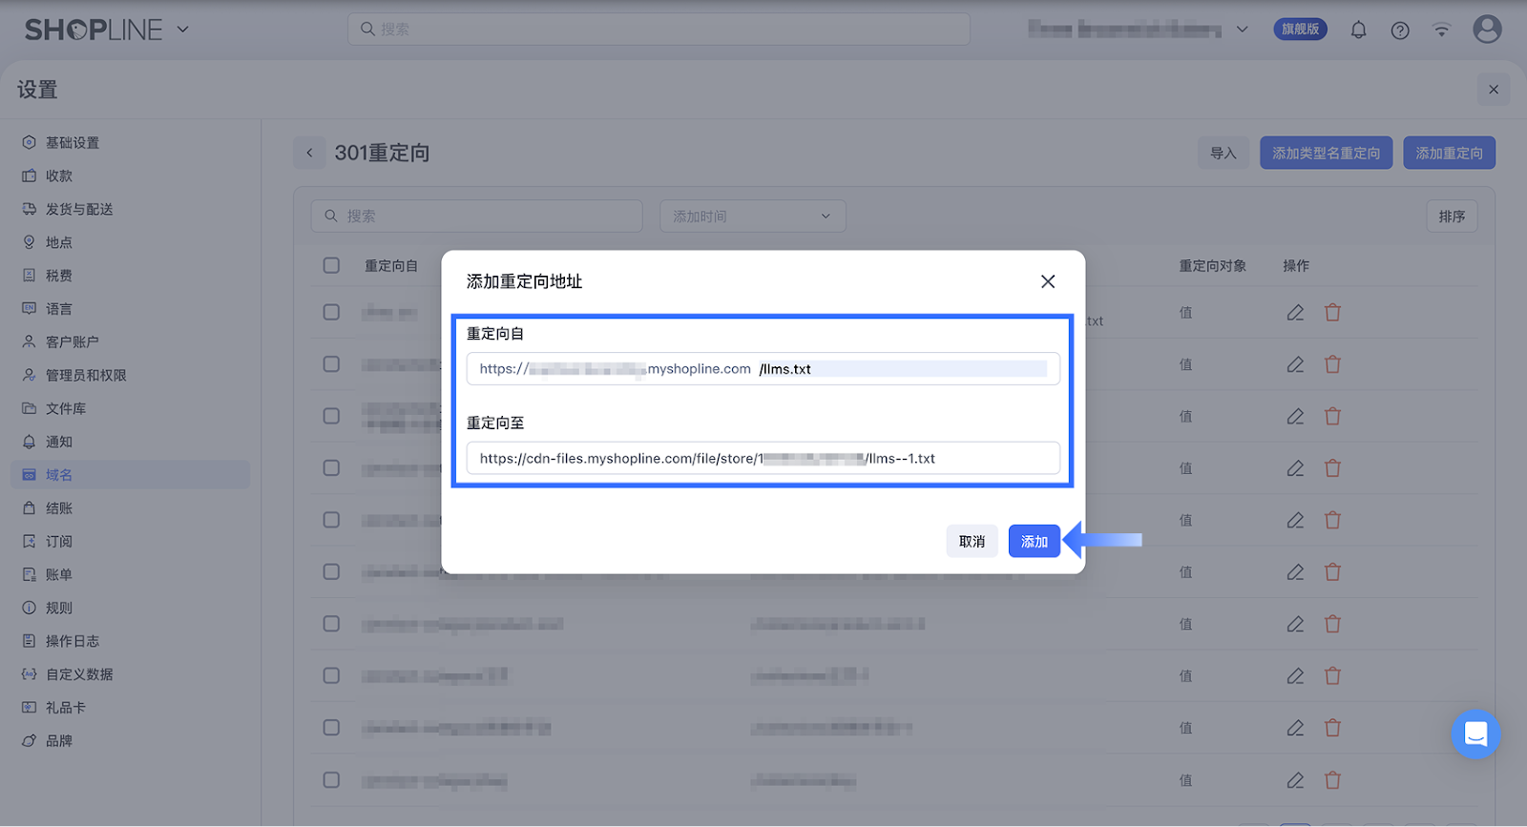The width and height of the screenshot is (1527, 827).
Task: Open notifications bell in top bar
Action: pyautogui.click(x=1358, y=30)
